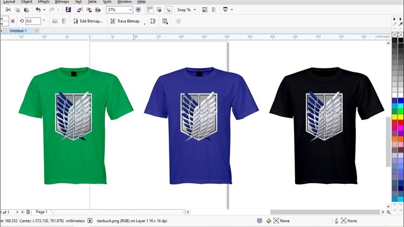
Task: Select the blue T-shirt image
Action: [201, 126]
